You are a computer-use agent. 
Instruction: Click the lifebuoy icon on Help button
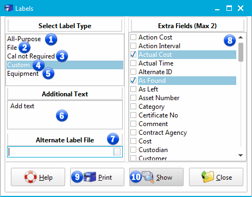pyautogui.click(x=30, y=177)
